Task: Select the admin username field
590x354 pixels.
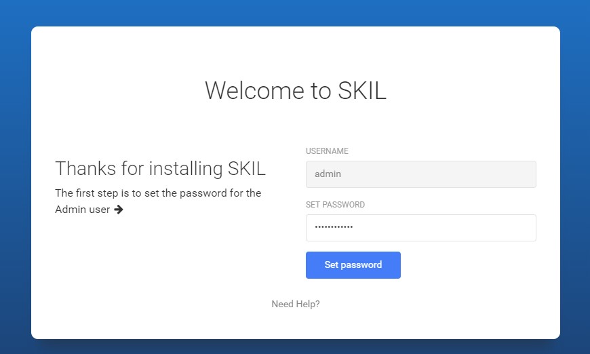Action: [x=420, y=174]
